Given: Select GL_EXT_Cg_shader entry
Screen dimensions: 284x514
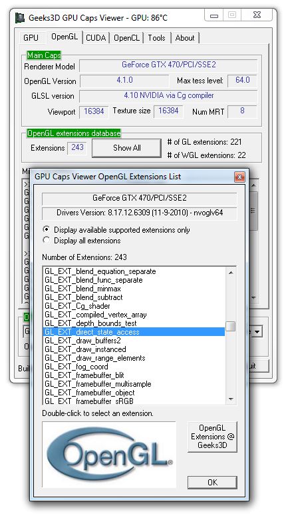Looking at the screenshot, I should (134, 306).
